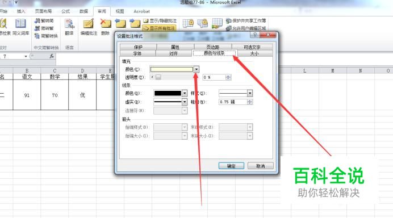393x218 pixels.
Task: Adjust the line weight spinner arrows
Action: click(x=250, y=102)
